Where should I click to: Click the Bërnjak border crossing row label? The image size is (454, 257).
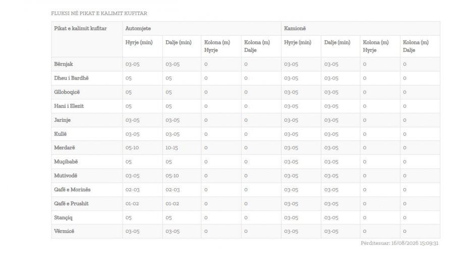coord(64,64)
